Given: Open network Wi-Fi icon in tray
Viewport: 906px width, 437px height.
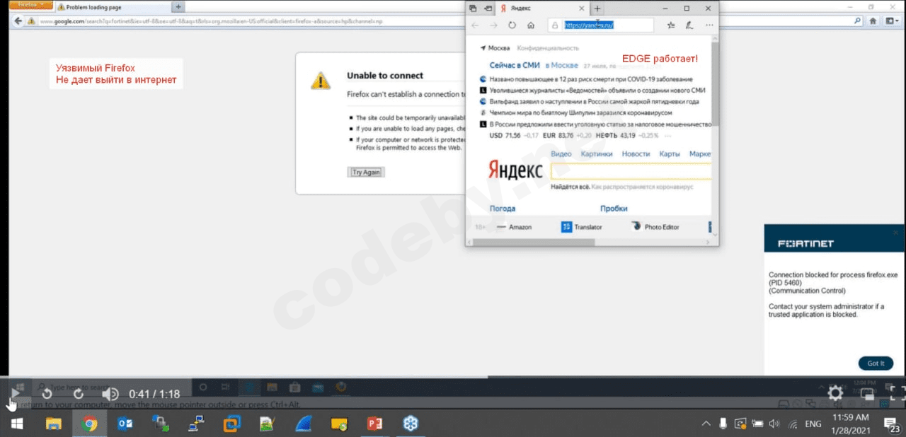Looking at the screenshot, I should click(793, 424).
